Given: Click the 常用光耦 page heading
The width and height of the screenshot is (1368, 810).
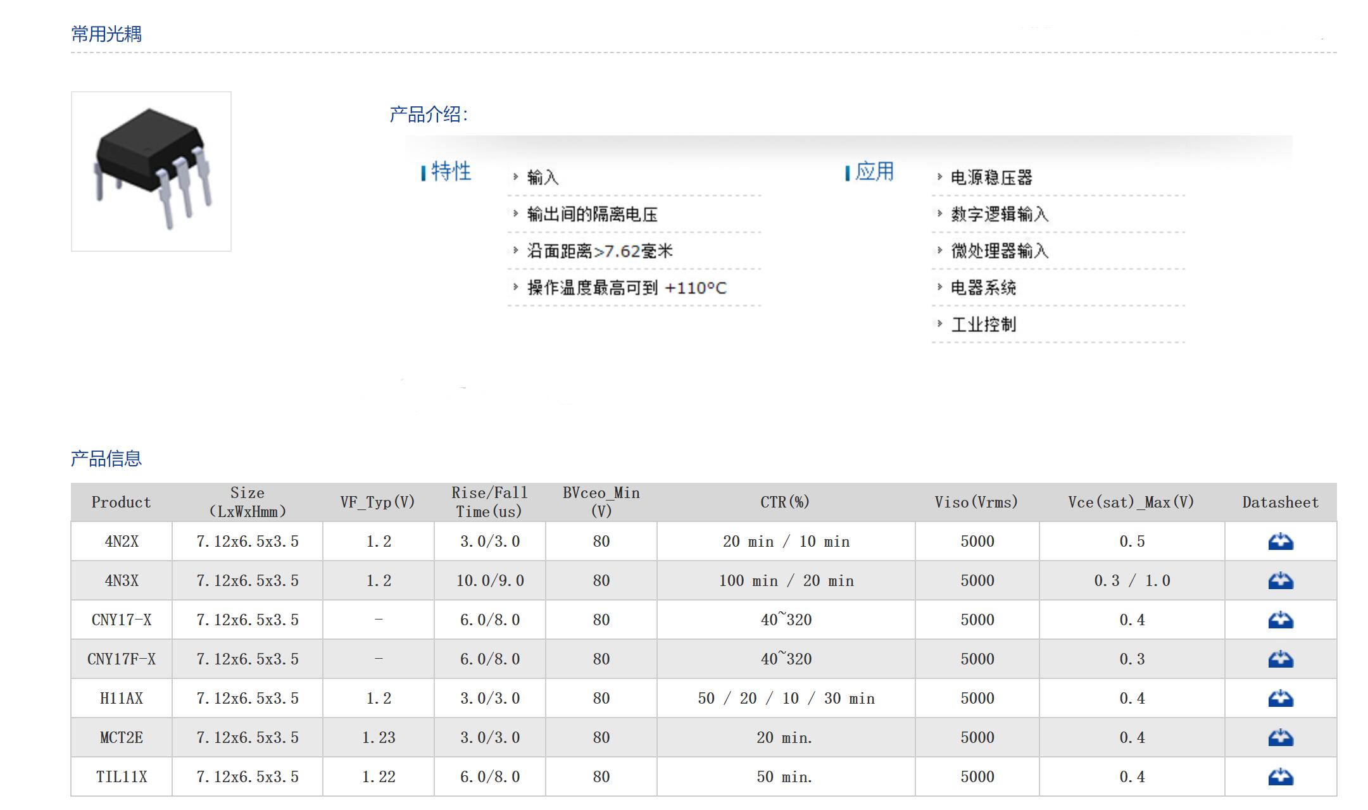Looking at the screenshot, I should point(106,34).
